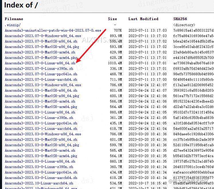Select Anaconda3-2023.07-0-Linux-aarch64.sh link
The image size is (214, 189).
[41, 80]
